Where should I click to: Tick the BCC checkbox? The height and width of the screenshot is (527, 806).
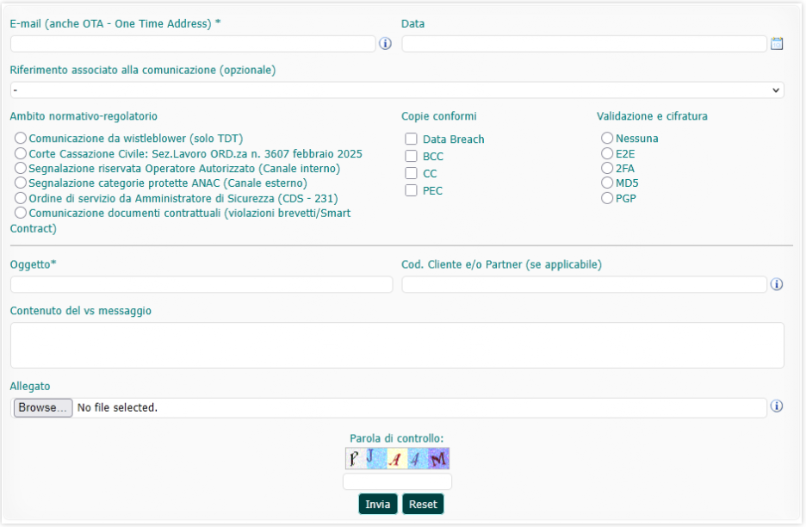point(412,157)
